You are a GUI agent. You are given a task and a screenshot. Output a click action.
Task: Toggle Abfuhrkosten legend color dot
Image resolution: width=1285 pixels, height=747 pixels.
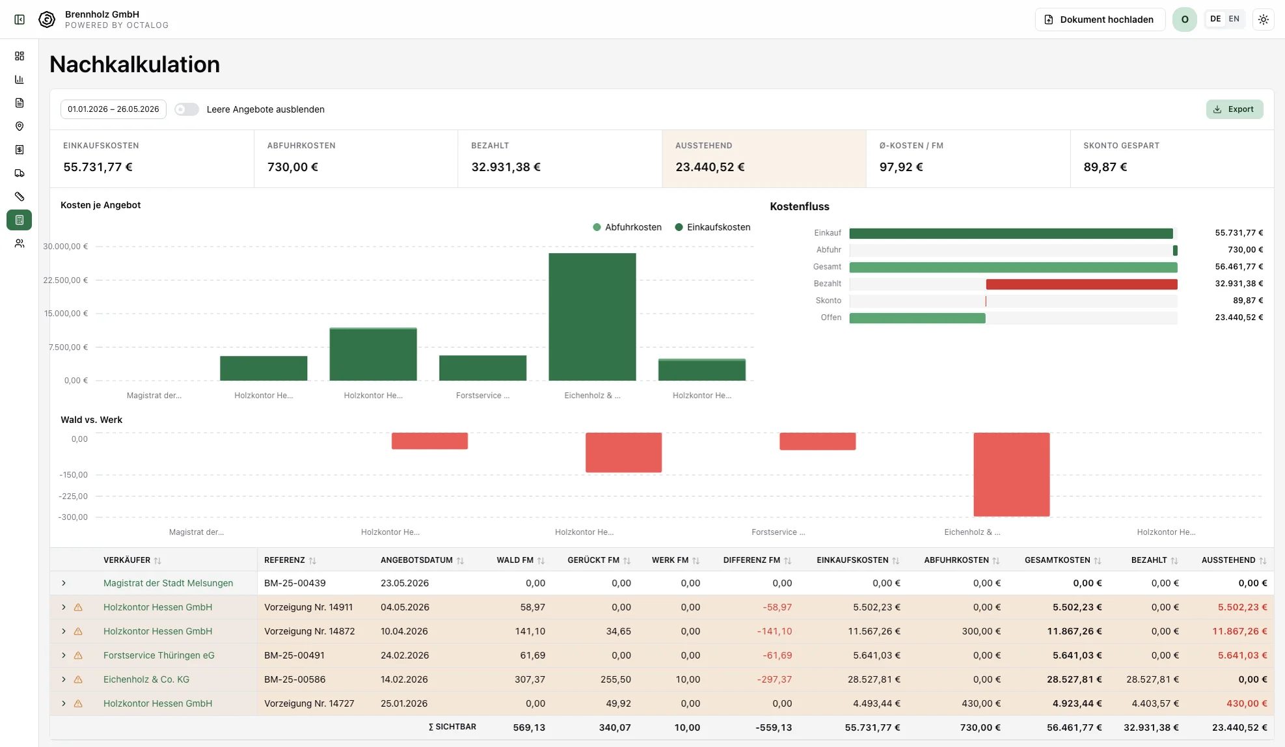[597, 227]
